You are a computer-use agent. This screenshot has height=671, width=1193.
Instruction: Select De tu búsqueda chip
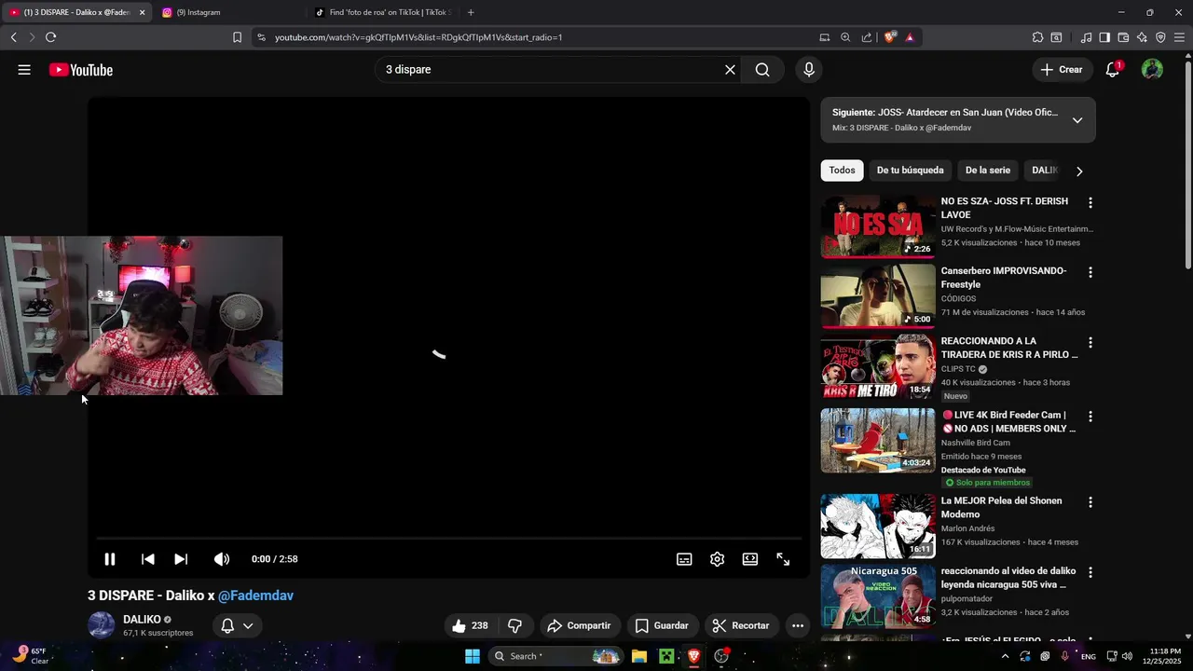pyautogui.click(x=910, y=171)
